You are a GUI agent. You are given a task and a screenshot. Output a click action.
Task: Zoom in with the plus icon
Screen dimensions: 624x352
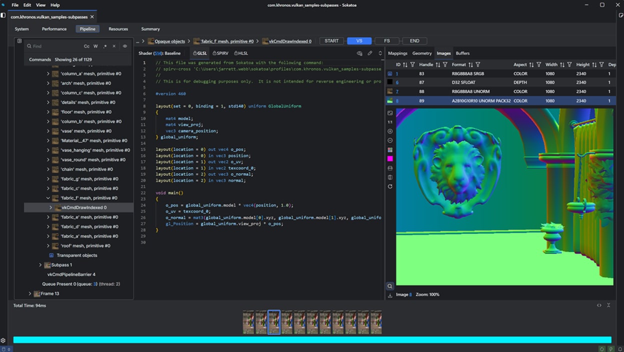[x=389, y=131]
